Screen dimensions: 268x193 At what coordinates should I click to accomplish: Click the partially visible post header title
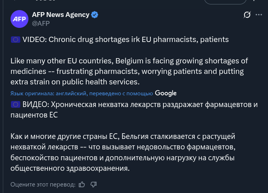tap(45, 0)
